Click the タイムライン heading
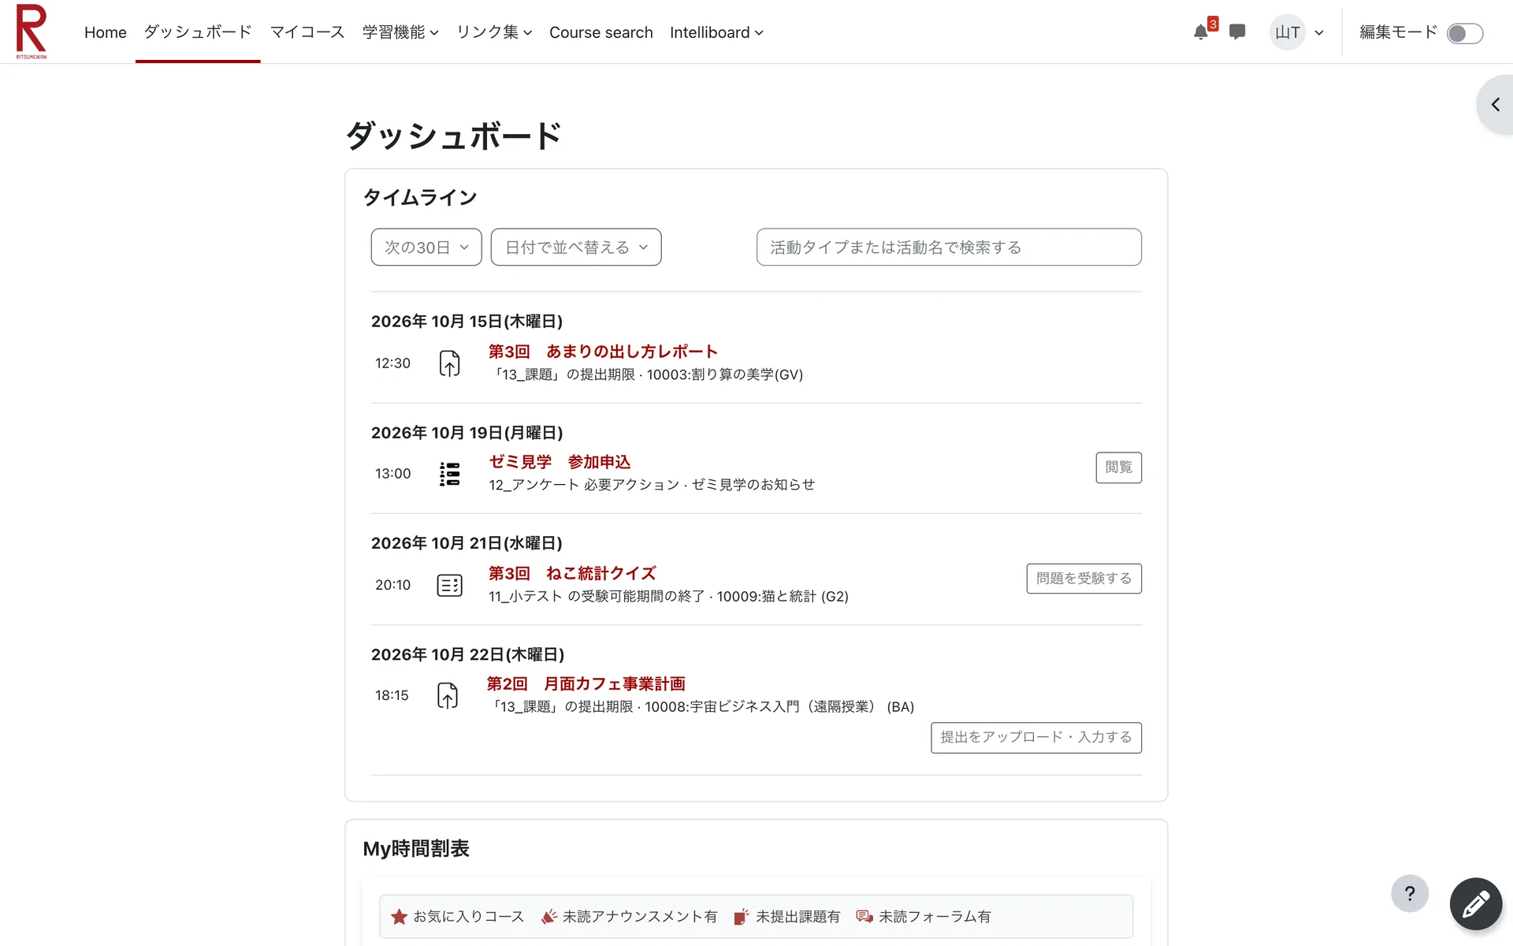Image resolution: width=1513 pixels, height=946 pixels. pyautogui.click(x=420, y=198)
